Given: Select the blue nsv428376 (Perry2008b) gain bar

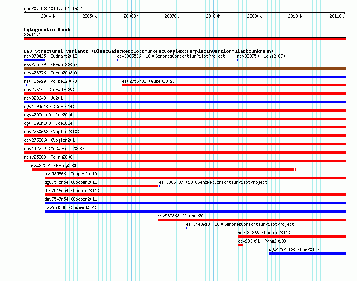Looking at the screenshot, I should point(185,77).
